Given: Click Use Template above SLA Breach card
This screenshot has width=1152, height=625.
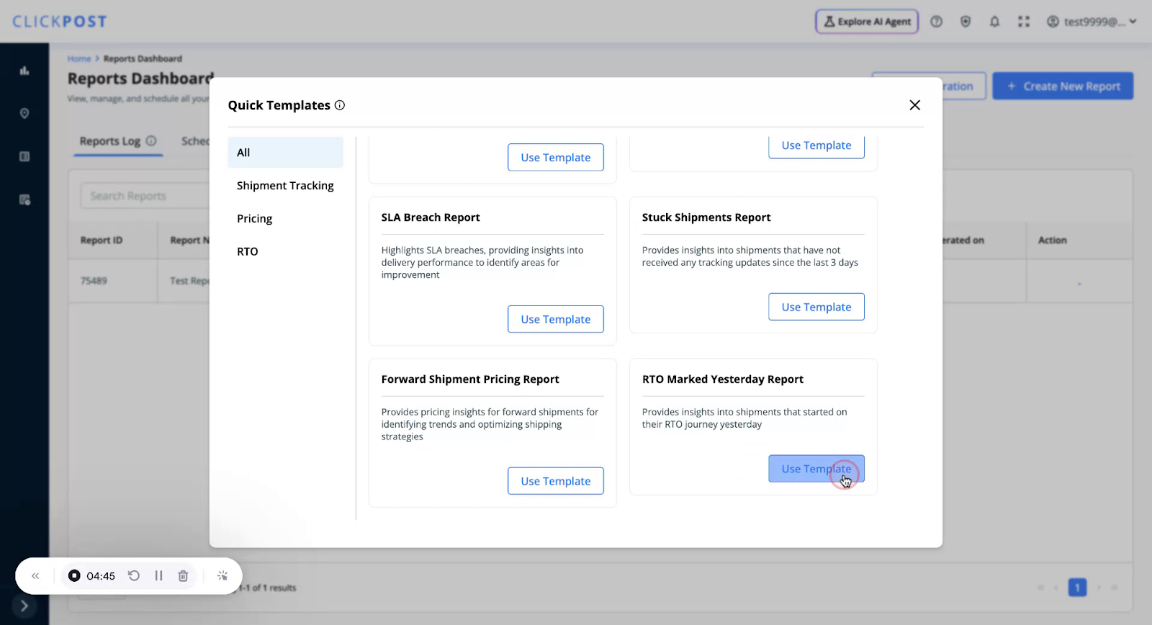Looking at the screenshot, I should point(556,158).
